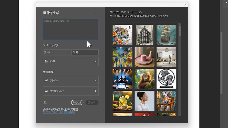
Task: Select the floral leopard thumbnail
Action: pyautogui.click(x=123, y=35)
